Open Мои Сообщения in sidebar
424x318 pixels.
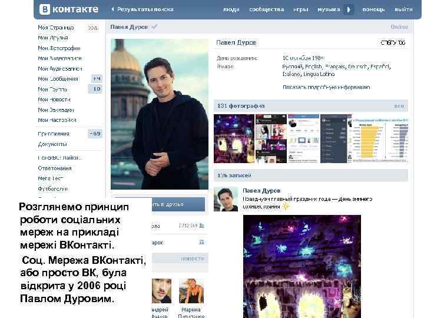click(58, 79)
